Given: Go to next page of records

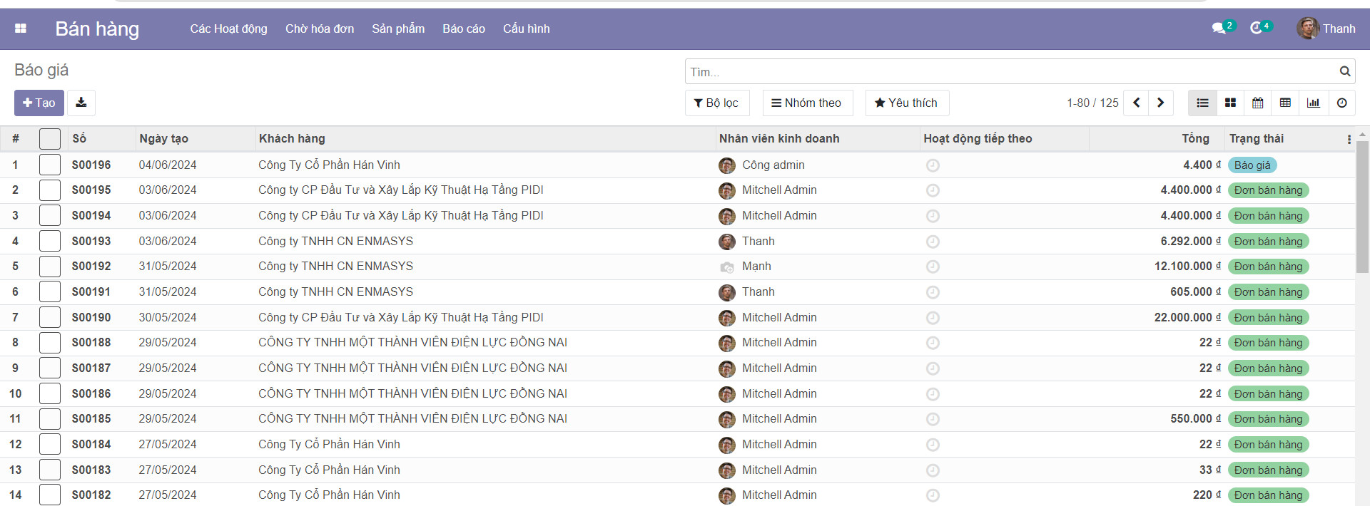Looking at the screenshot, I should click(1160, 103).
